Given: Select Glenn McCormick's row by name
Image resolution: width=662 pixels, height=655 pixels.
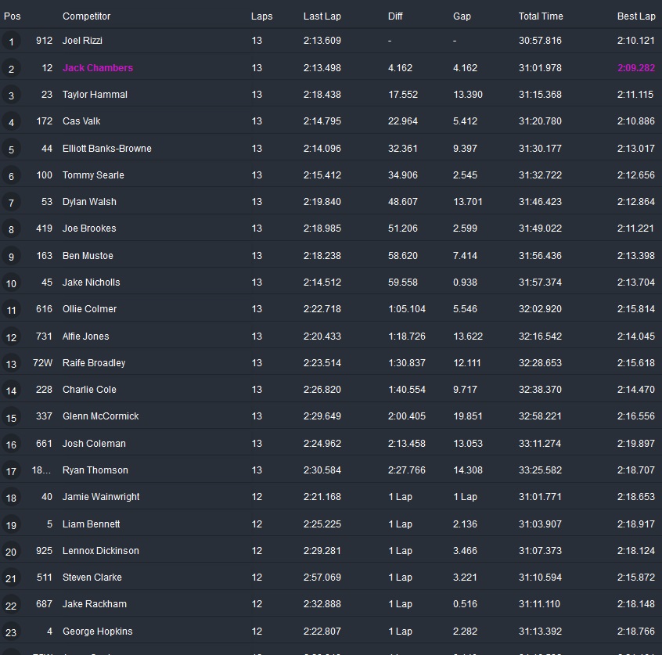Looking at the screenshot, I should pos(100,416).
